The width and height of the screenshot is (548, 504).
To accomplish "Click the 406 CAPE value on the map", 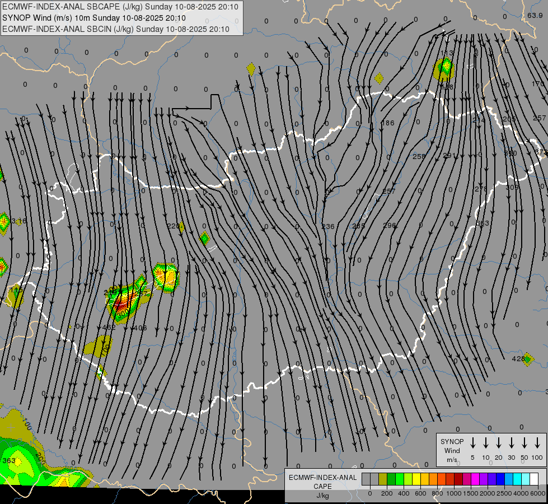I will pos(140,328).
